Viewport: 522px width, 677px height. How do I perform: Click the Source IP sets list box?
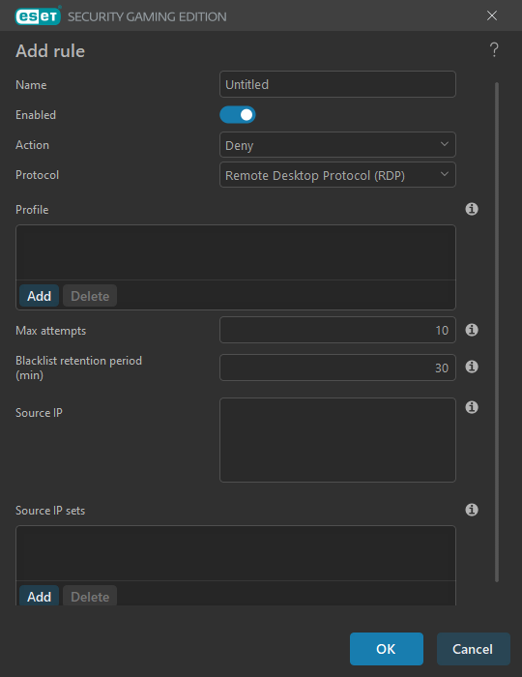coord(236,553)
